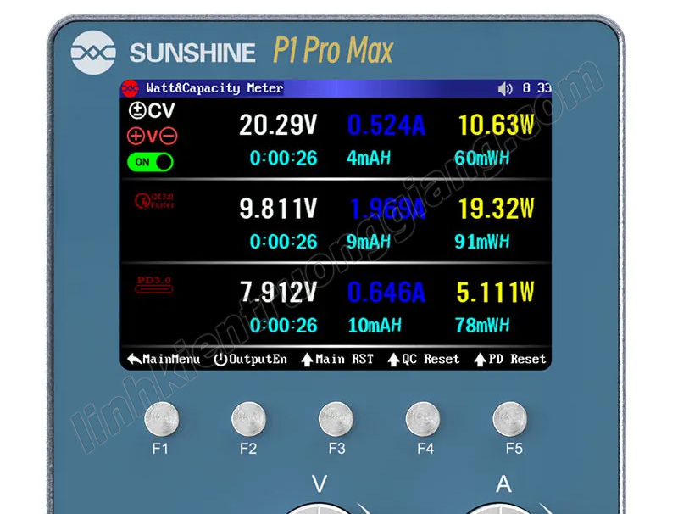678x514 pixels.
Task: Select the MainMenu softkey label
Action: [164, 359]
